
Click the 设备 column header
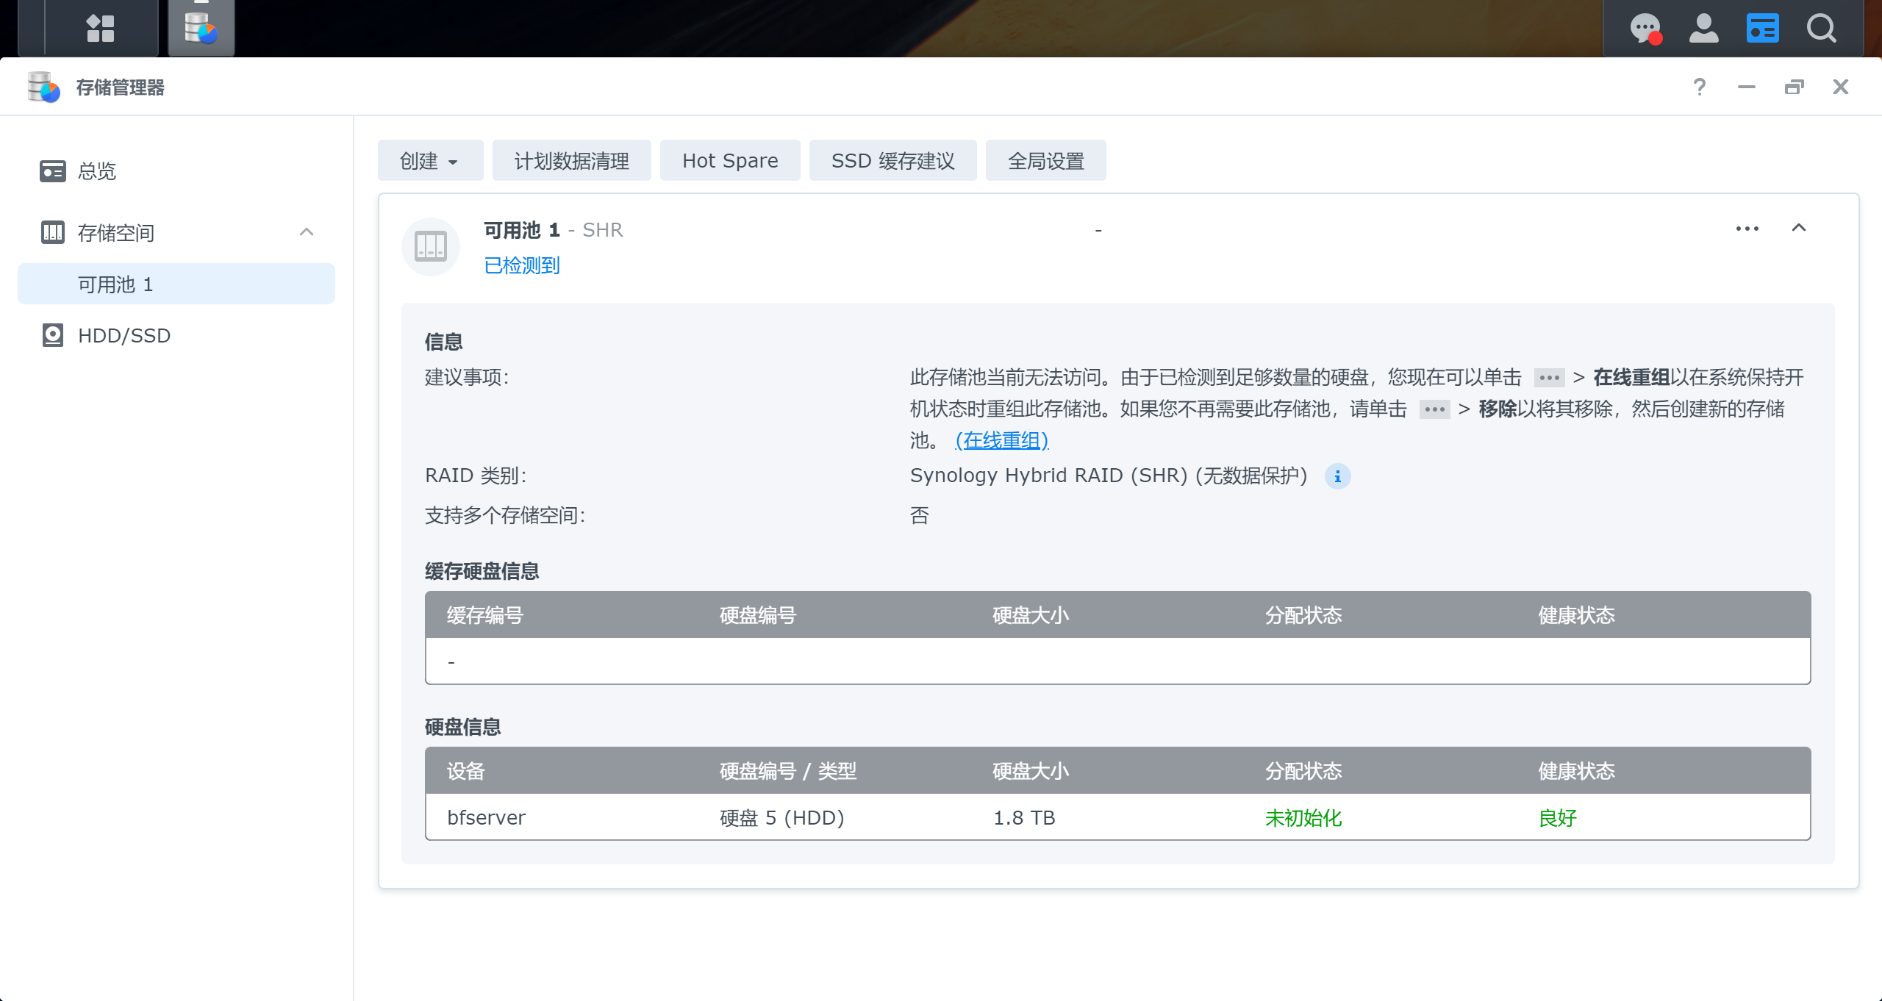(x=466, y=771)
